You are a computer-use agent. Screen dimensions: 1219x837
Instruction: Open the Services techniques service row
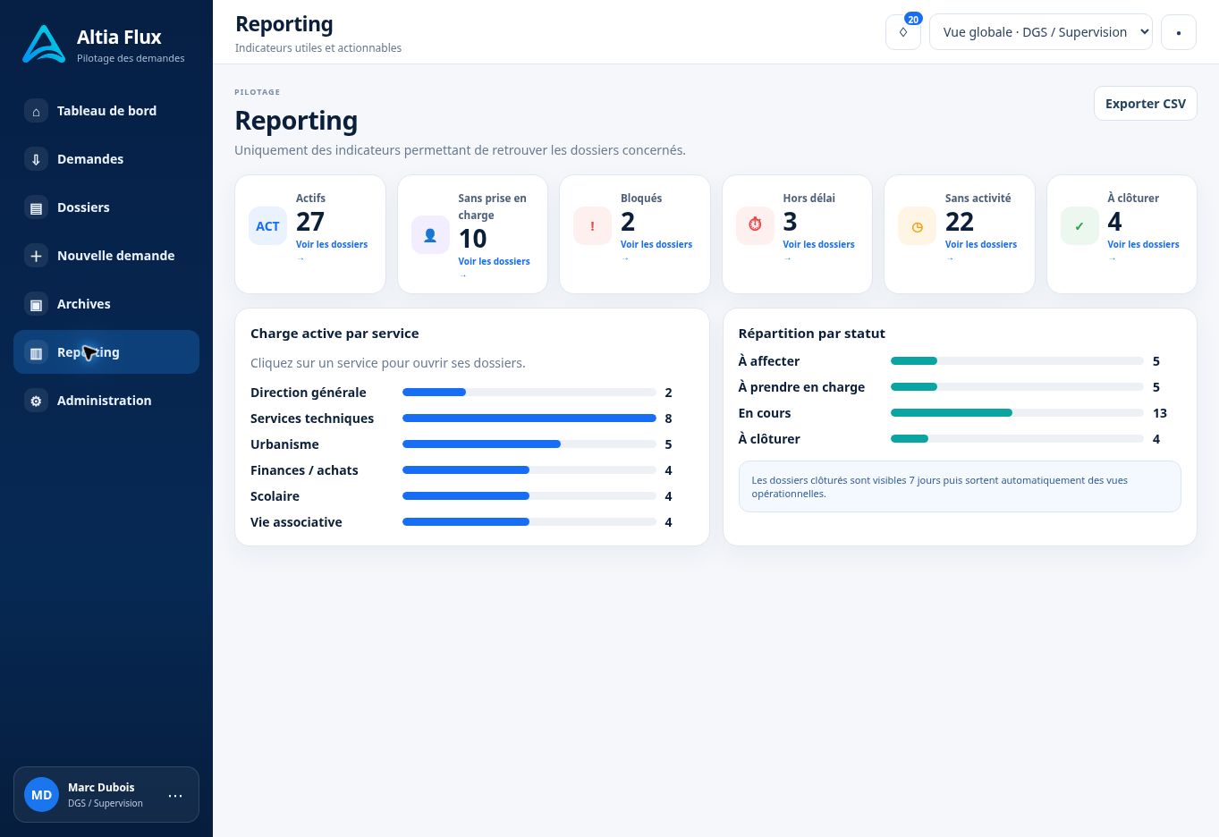pyautogui.click(x=472, y=418)
